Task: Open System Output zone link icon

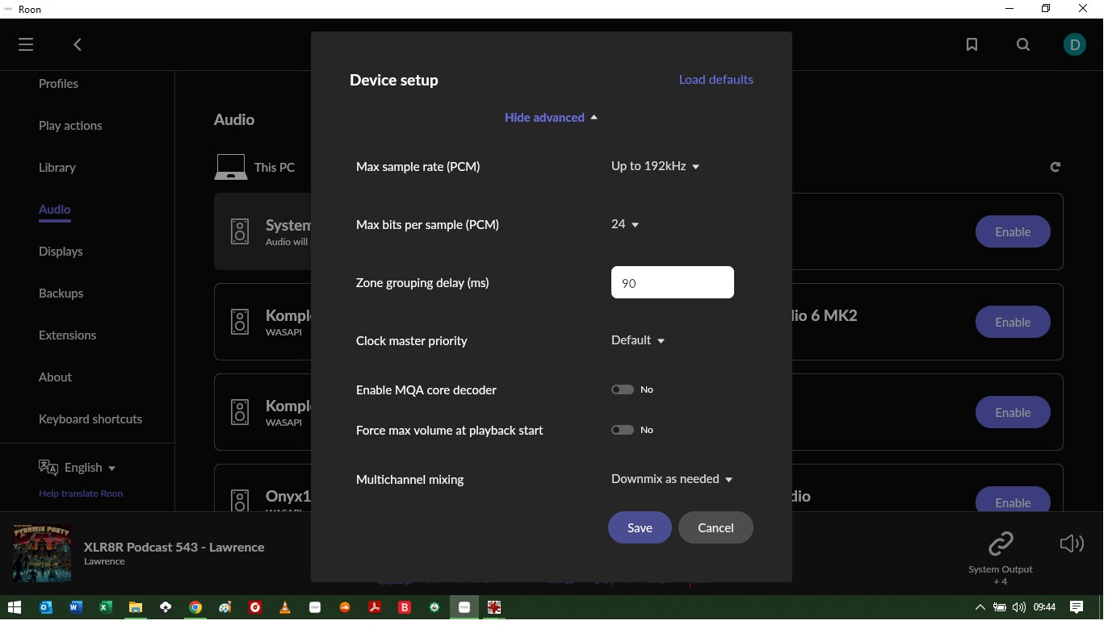Action: 1001,544
